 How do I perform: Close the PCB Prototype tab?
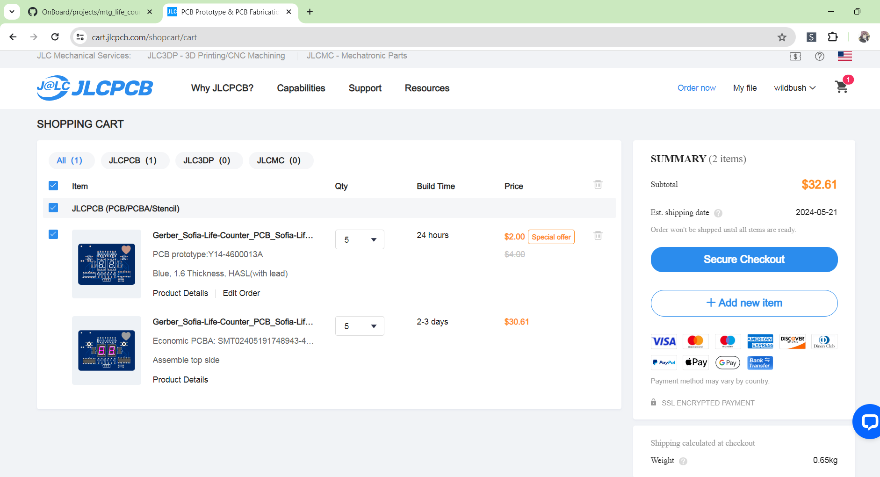tap(289, 12)
